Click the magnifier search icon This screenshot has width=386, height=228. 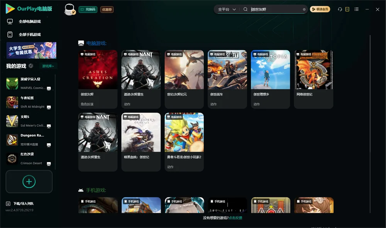pos(245,9)
